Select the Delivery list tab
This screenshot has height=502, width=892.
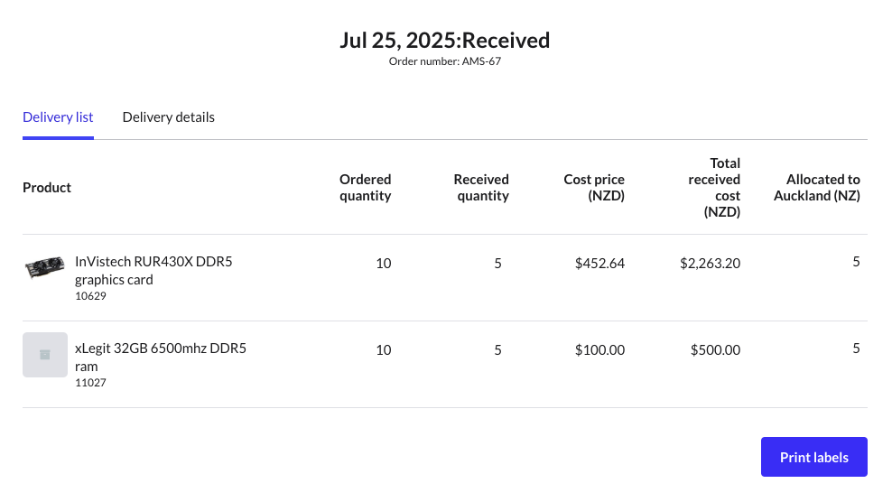[58, 117]
